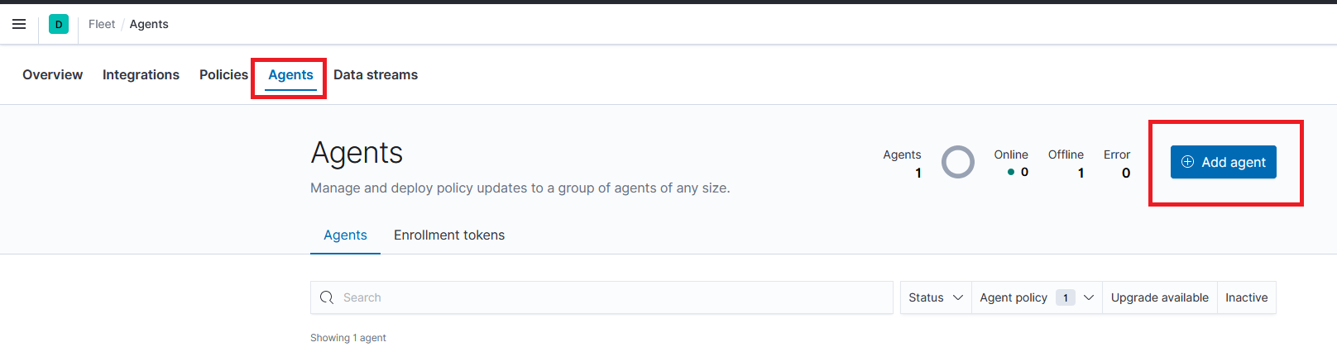Open the Integrations tab

(x=141, y=74)
